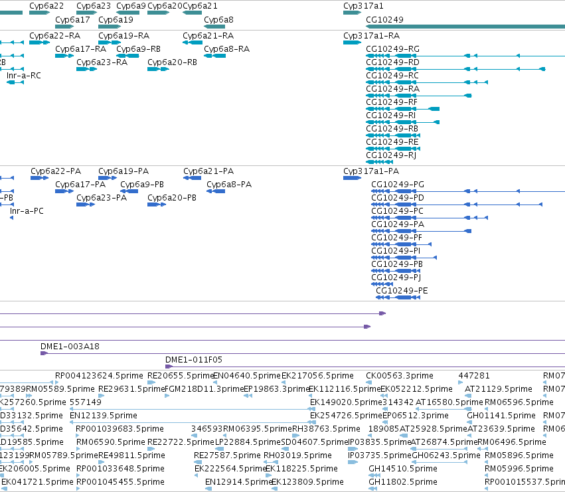Select CG10249-RB transcript label
This screenshot has width=565, height=492.
click(392, 129)
